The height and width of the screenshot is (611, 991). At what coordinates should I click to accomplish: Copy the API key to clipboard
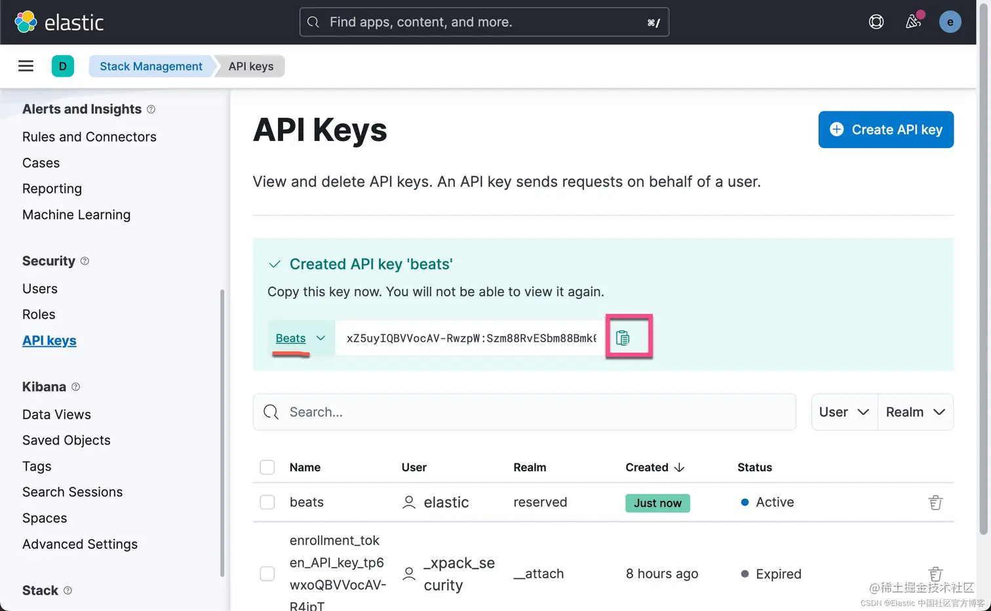pos(623,338)
